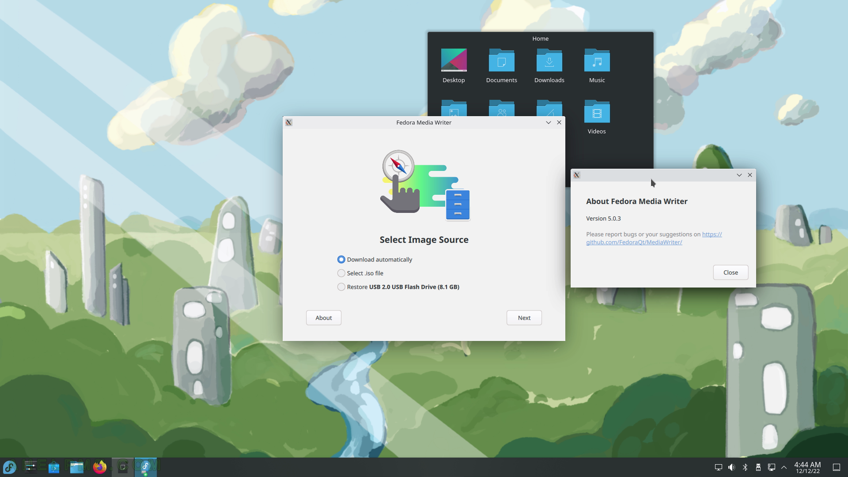The height and width of the screenshot is (477, 848).
Task: Close the About dialog using titlebar X
Action: click(x=750, y=175)
